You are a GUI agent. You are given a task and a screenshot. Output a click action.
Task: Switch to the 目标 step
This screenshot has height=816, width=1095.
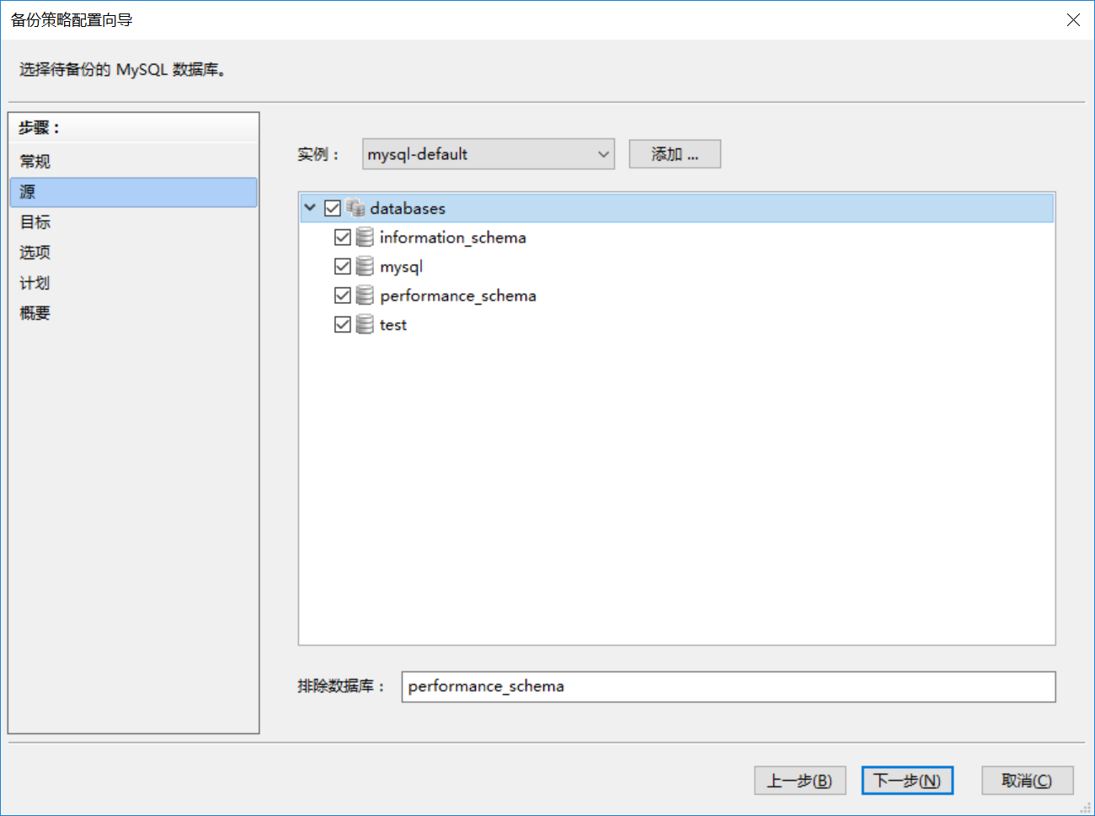coord(35,222)
